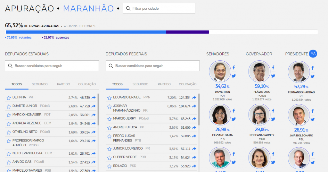Click Deputados Estaduais list scrollbar

click(x=98, y=109)
